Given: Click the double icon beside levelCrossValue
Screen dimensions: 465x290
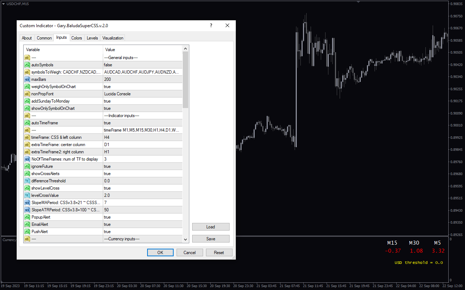Looking at the screenshot, I should click(x=27, y=195).
